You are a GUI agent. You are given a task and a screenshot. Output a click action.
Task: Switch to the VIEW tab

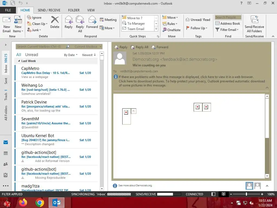coord(91,10)
